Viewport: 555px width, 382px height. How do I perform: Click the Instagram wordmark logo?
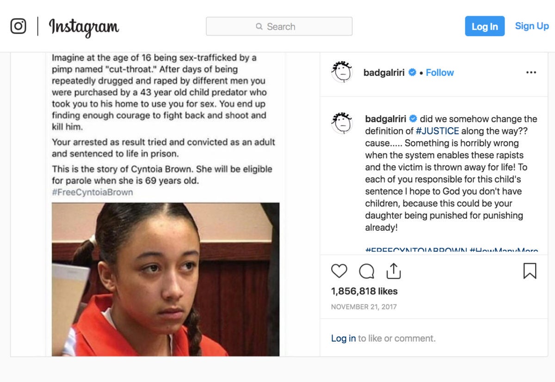click(x=84, y=27)
